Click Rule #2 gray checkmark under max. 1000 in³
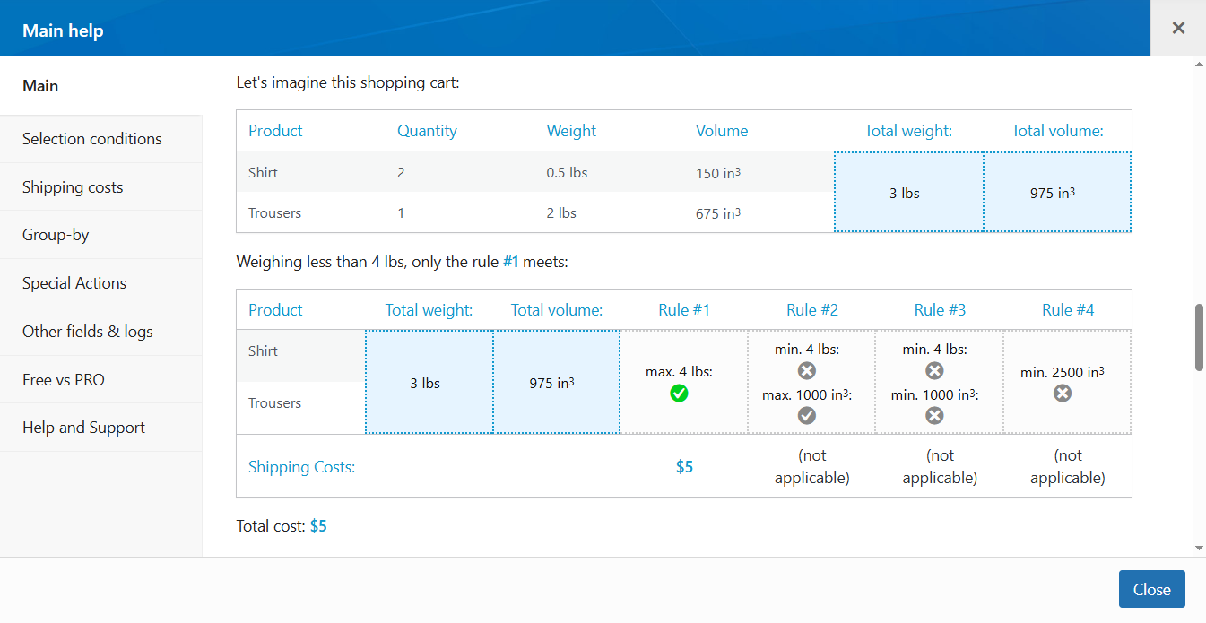The width and height of the screenshot is (1206, 623). (x=806, y=415)
